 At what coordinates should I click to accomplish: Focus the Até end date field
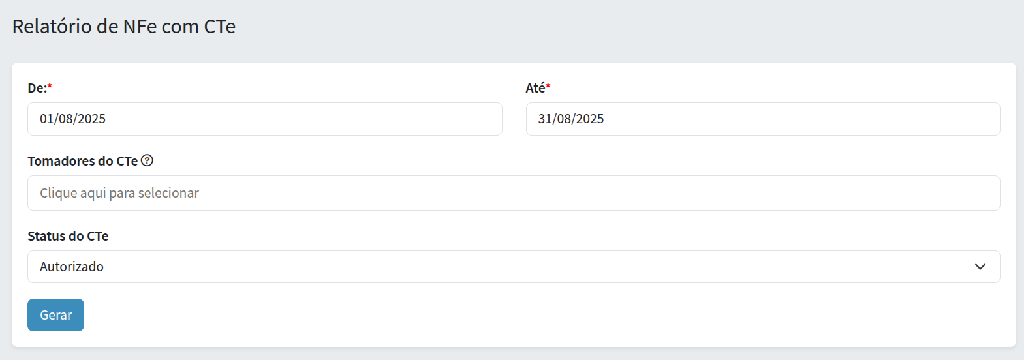point(762,119)
